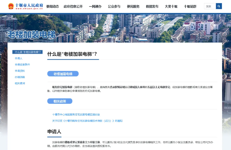Click the 十堰市人民政府 site title
The image size is (231, 150).
pos(29,5)
